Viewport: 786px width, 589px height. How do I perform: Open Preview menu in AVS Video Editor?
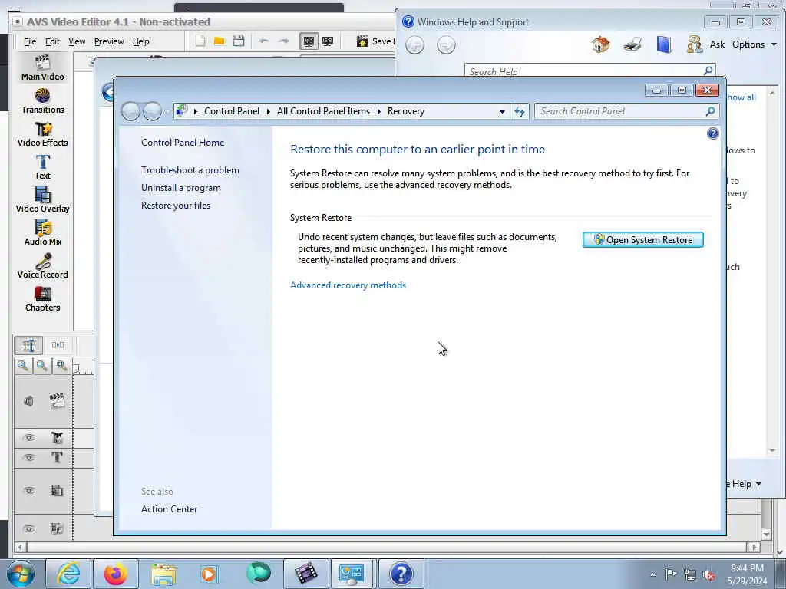[109, 41]
